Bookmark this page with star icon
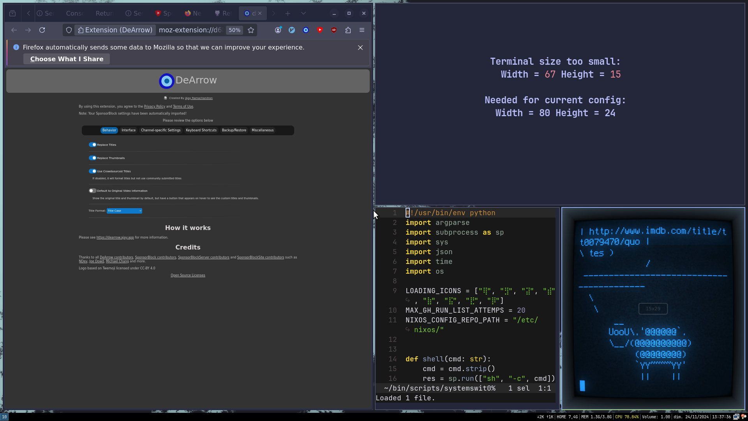This screenshot has width=748, height=421. pos(251,30)
